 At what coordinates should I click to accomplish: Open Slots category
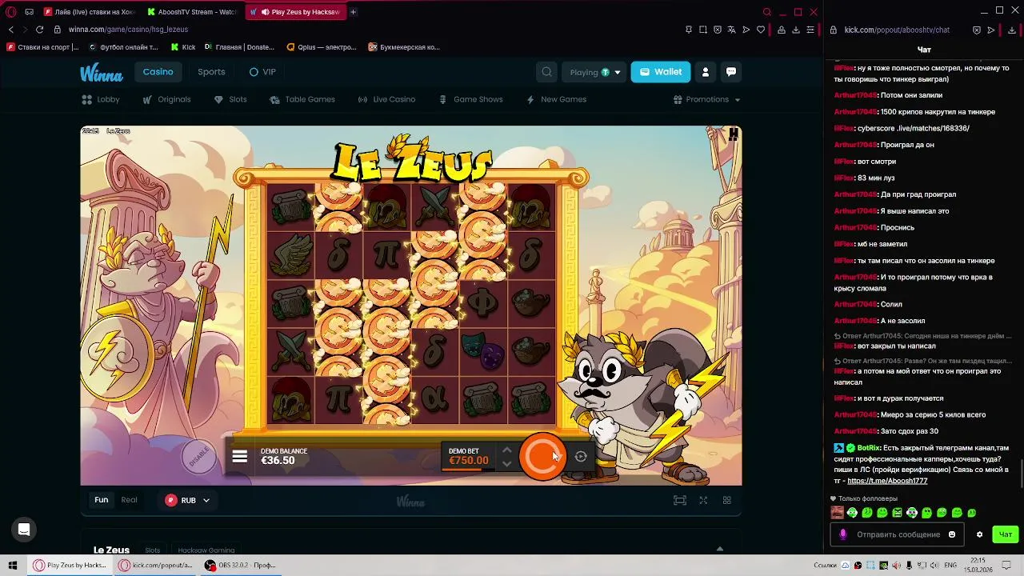[230, 99]
